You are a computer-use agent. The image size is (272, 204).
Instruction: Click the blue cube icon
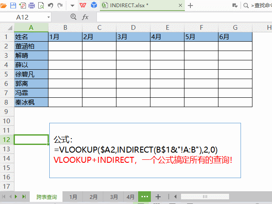[94, 5]
